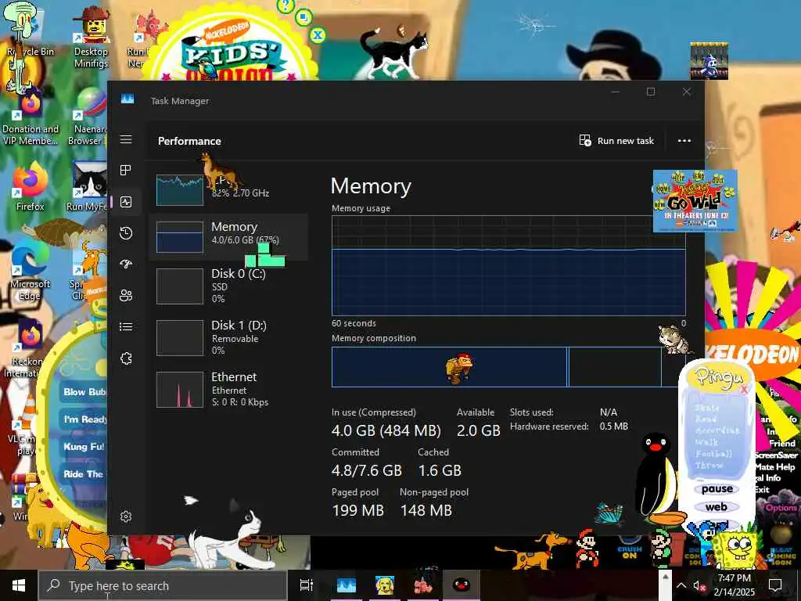Click the web button in Pingu widget
This screenshot has width=801, height=601.
tap(717, 507)
